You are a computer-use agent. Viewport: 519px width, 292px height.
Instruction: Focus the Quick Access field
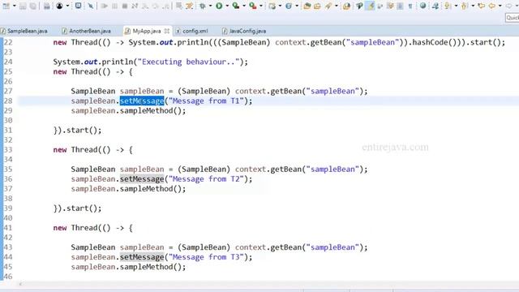click(513, 18)
